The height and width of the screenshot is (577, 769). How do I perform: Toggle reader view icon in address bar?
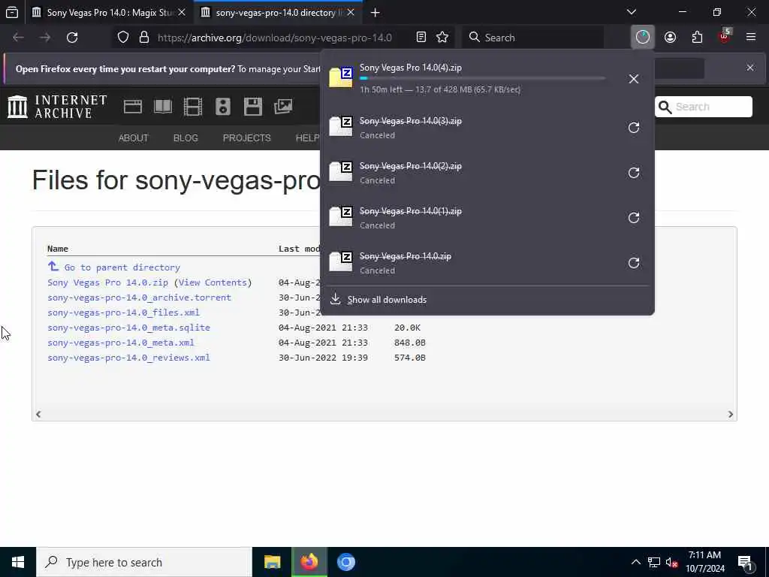[x=421, y=38]
